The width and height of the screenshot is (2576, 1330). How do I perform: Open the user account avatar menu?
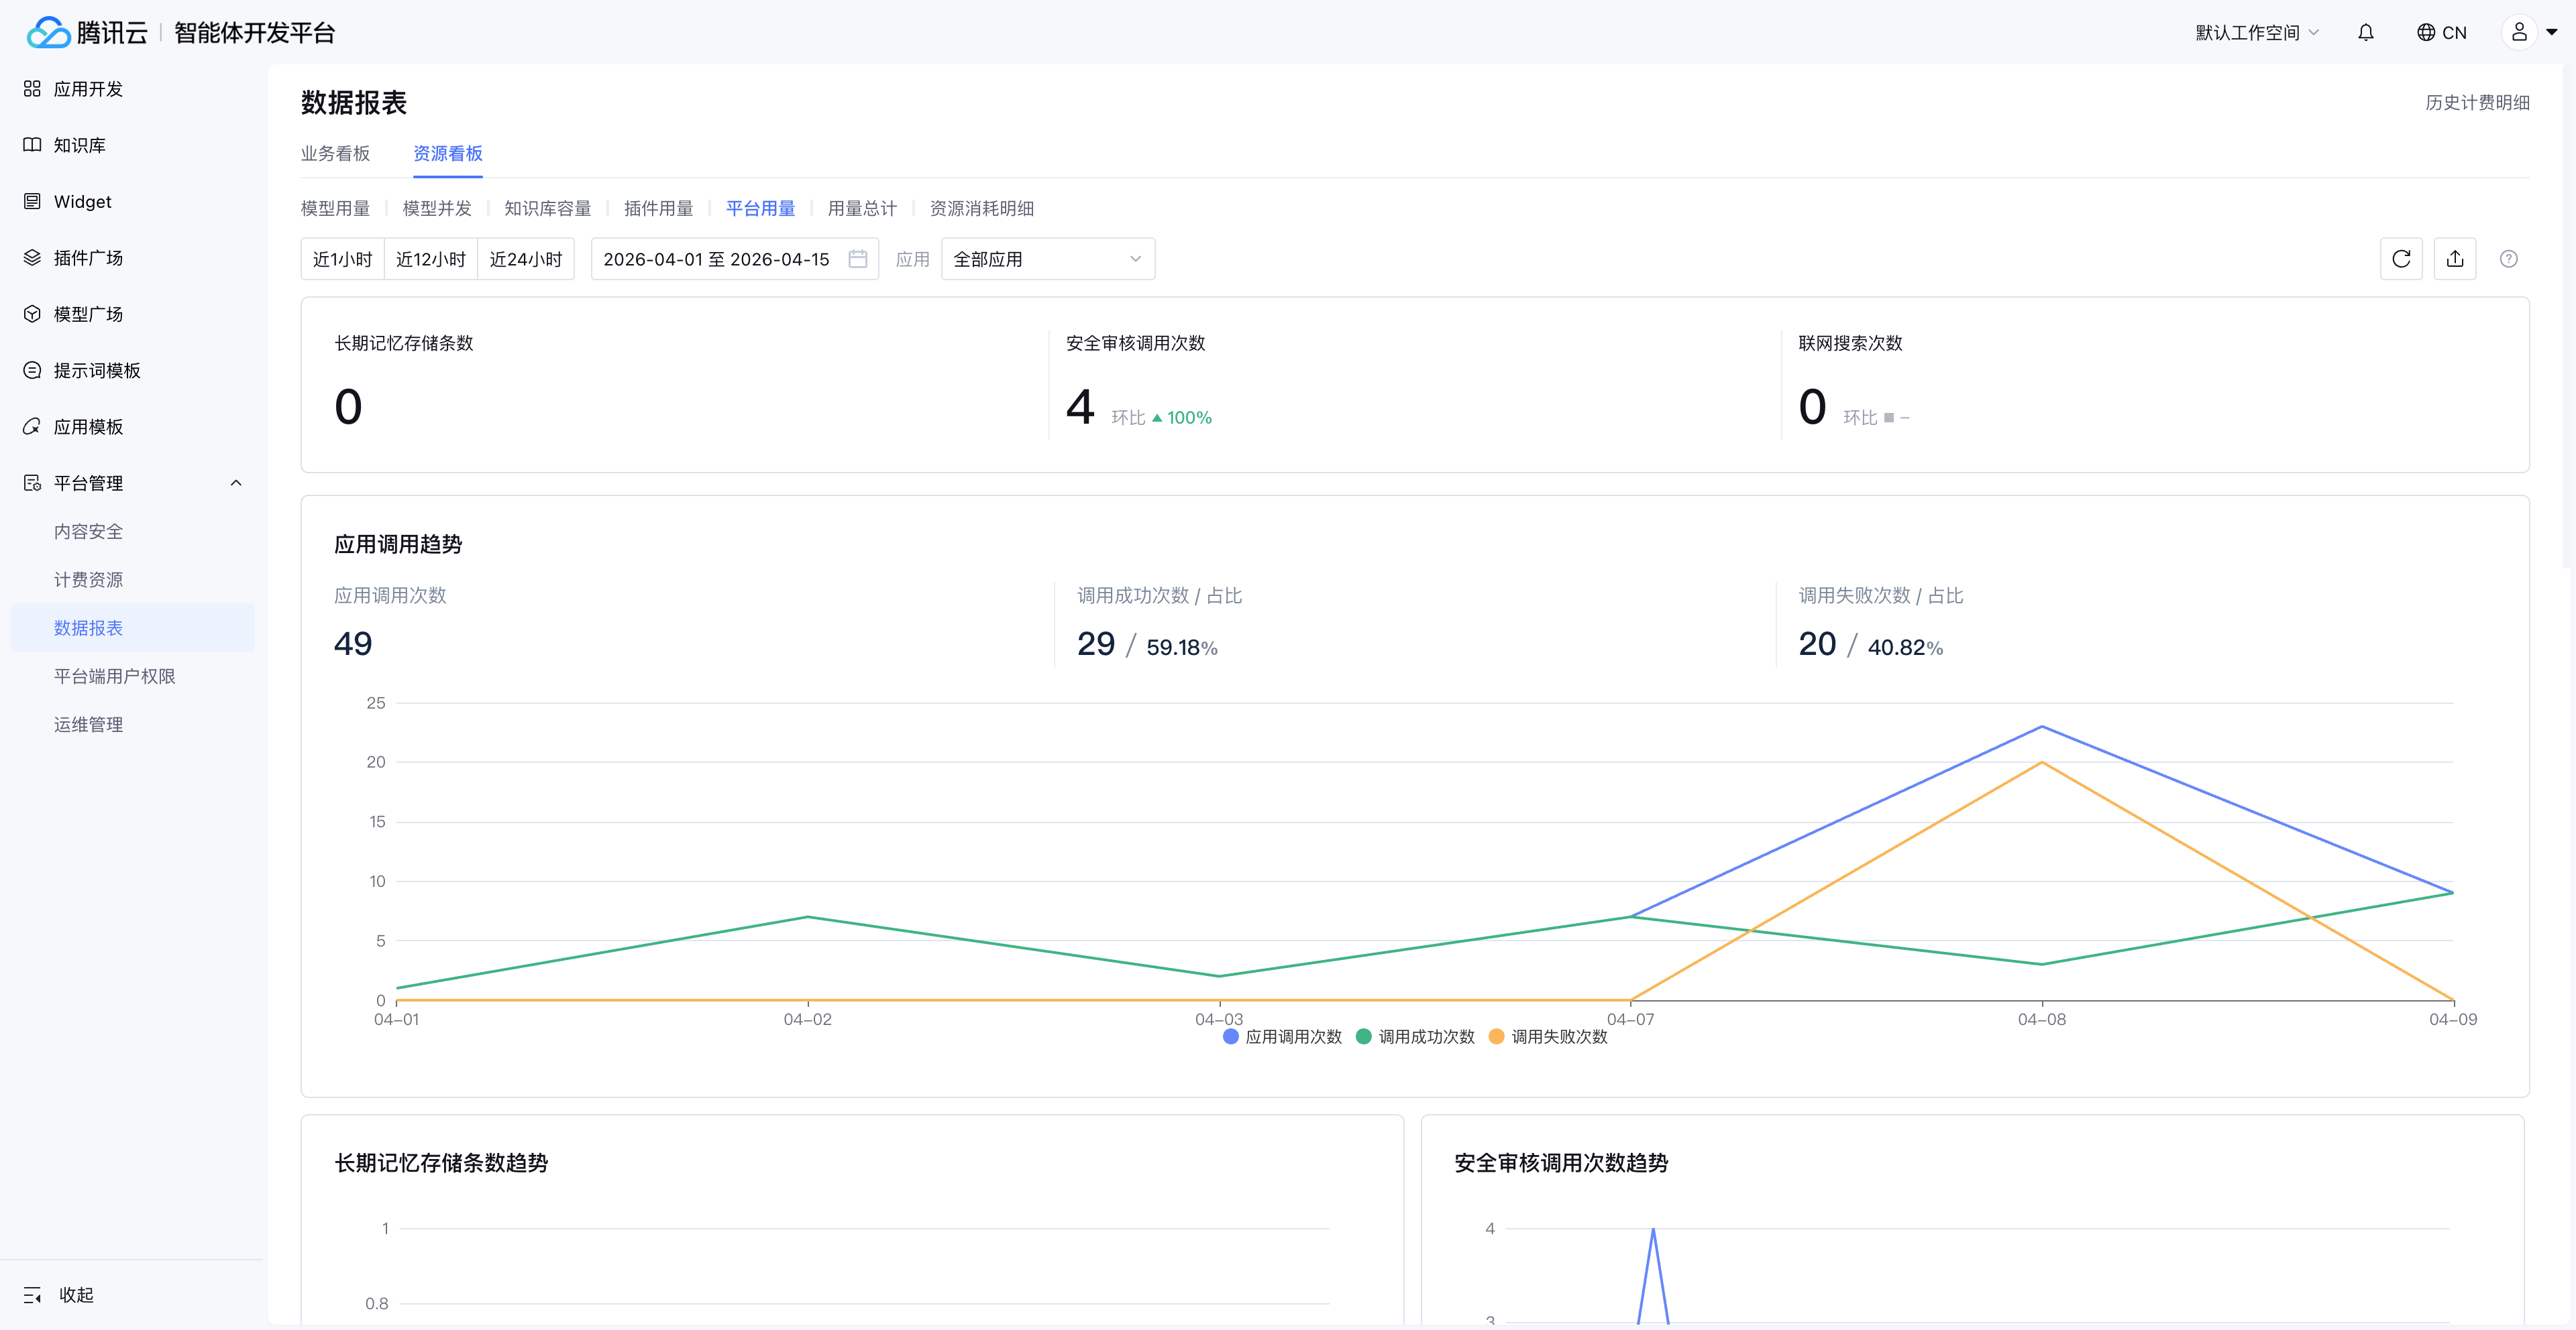pos(2519,33)
